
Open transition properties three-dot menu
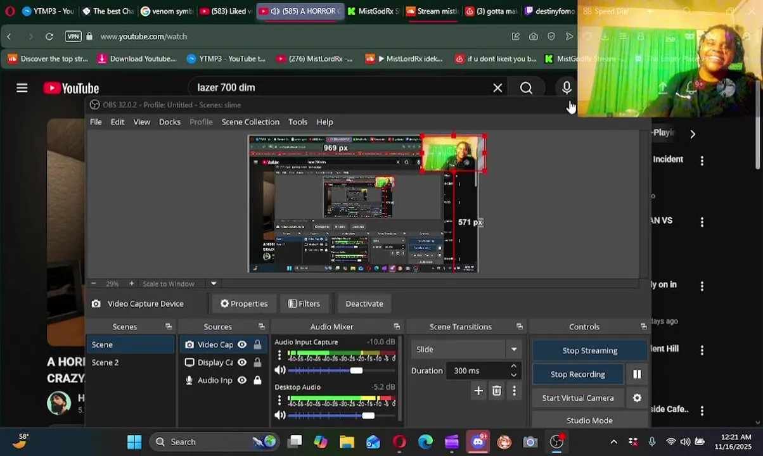point(514,391)
